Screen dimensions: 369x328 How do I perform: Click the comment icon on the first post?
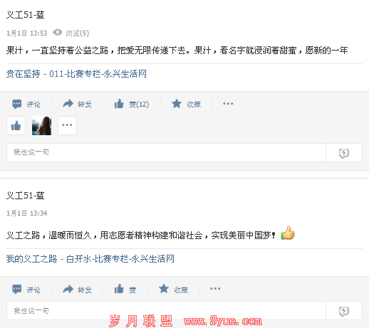click(x=17, y=104)
